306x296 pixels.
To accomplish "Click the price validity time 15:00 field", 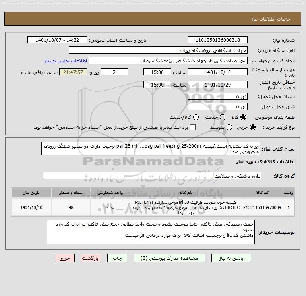I will click(157, 85).
